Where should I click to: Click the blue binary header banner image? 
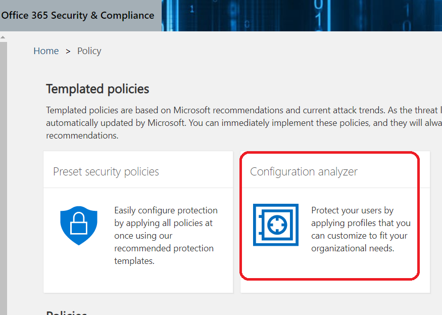[x=302, y=15]
